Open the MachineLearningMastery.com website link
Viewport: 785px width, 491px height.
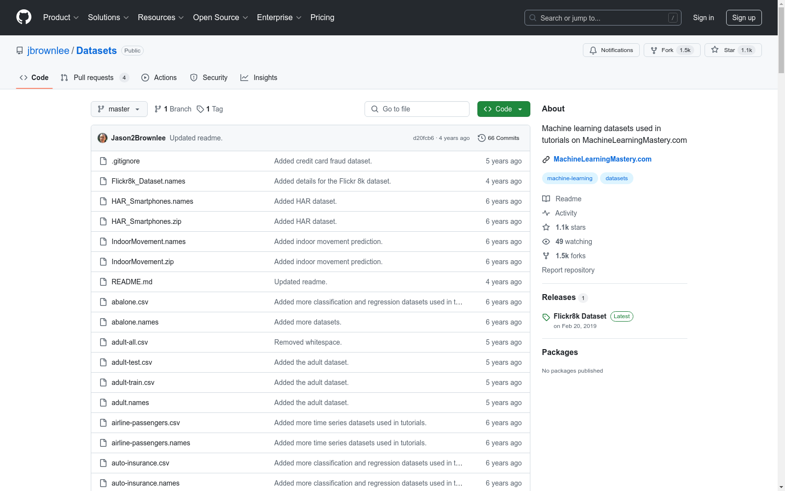(x=602, y=159)
